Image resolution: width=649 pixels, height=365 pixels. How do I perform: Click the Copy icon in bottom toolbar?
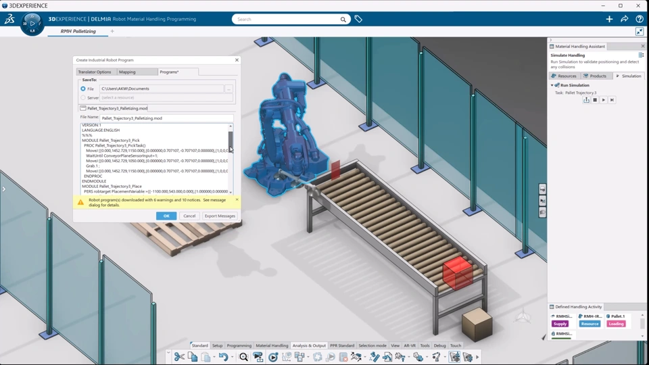193,357
